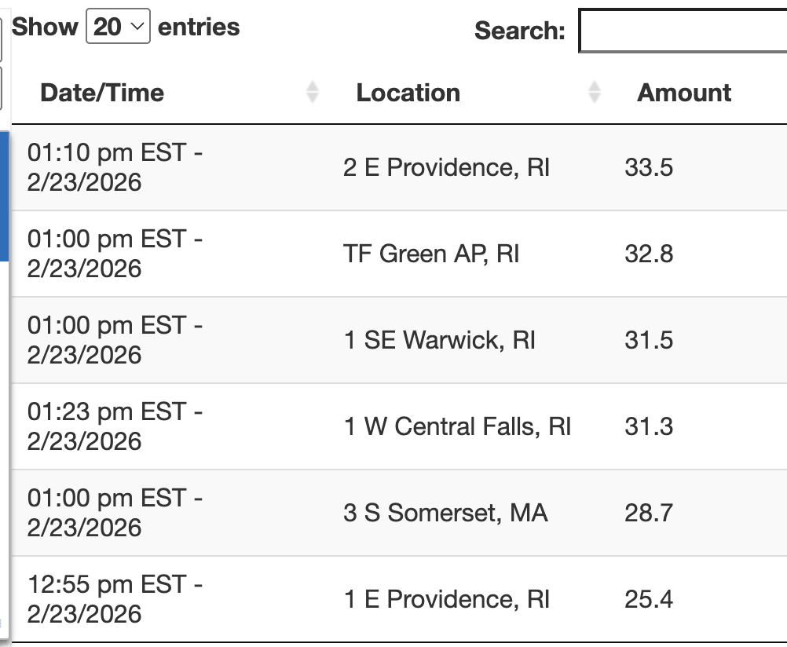Select the TF Green AP, RI location cell
787x647 pixels.
click(431, 254)
